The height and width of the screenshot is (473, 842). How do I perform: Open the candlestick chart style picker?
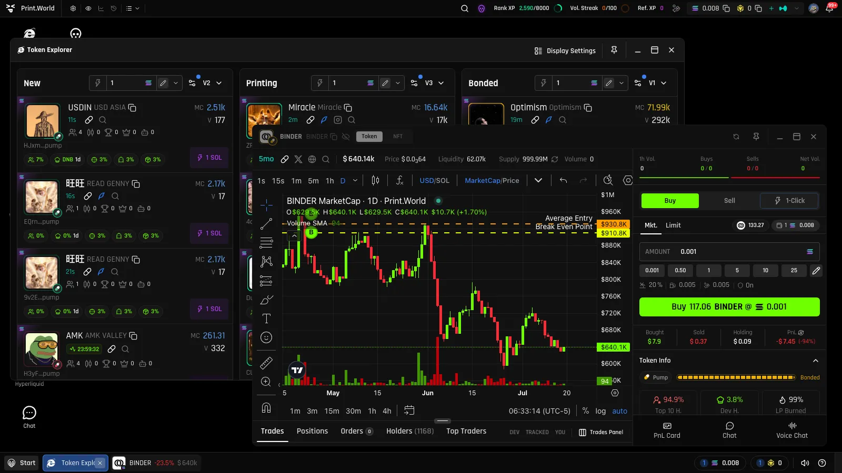(x=375, y=180)
